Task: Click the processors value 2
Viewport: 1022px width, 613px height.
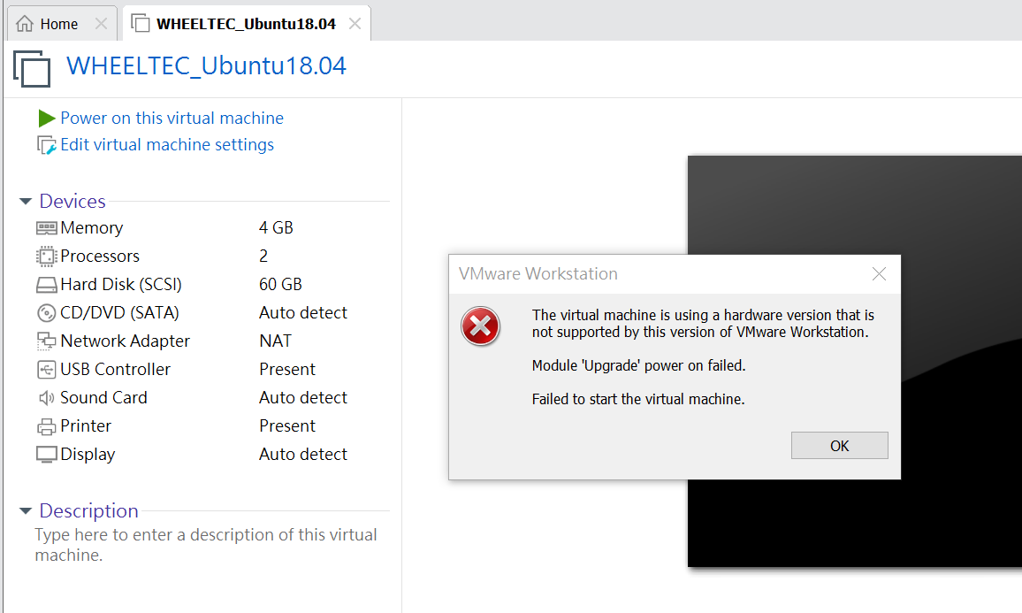Action: coord(263,257)
